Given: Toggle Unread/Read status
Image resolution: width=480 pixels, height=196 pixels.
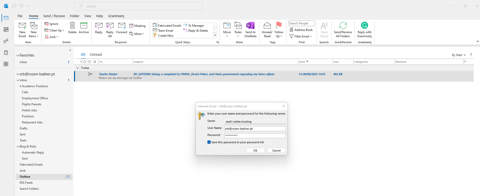Looking at the screenshot, I should tap(267, 30).
